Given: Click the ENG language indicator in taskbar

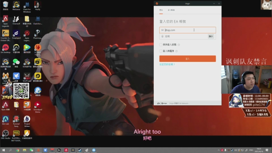Looking at the screenshot, I should pyautogui.click(x=251, y=150).
